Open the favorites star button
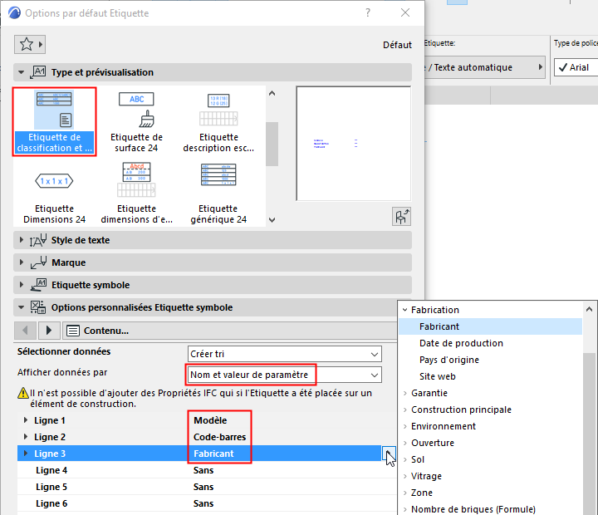The height and width of the screenshot is (515, 598). tap(30, 44)
